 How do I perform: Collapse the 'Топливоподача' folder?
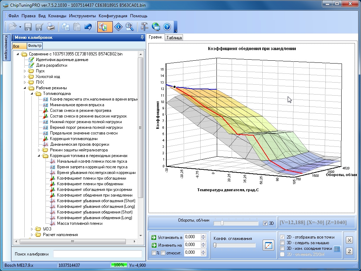pos(32,94)
